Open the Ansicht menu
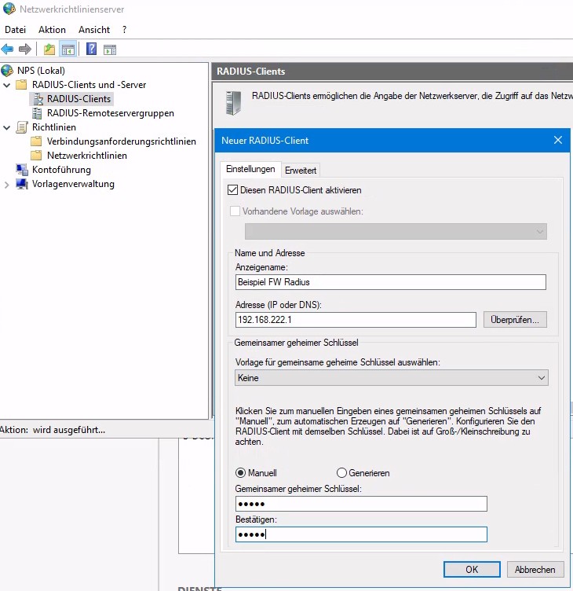 94,29
